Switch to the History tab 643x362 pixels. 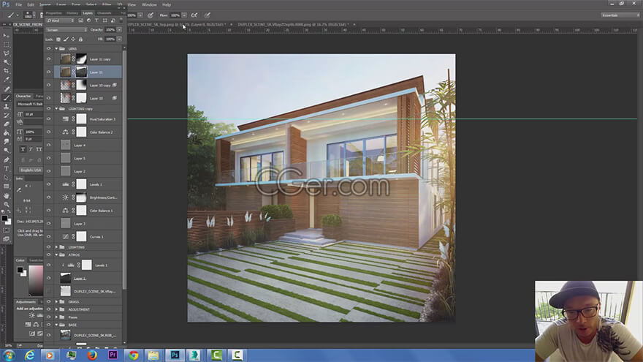pos(72,13)
